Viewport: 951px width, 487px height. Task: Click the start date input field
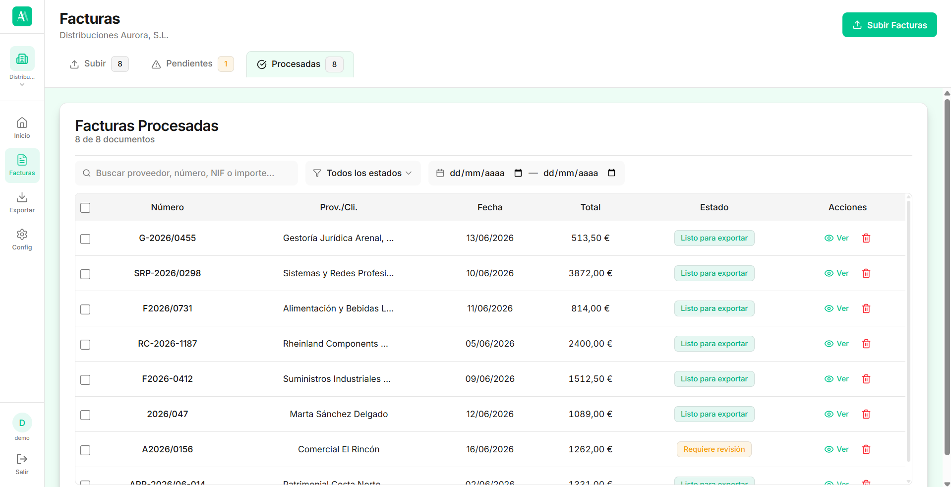tap(476, 173)
